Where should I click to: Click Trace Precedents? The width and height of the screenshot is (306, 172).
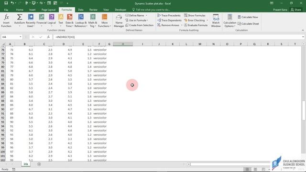click(x=169, y=15)
